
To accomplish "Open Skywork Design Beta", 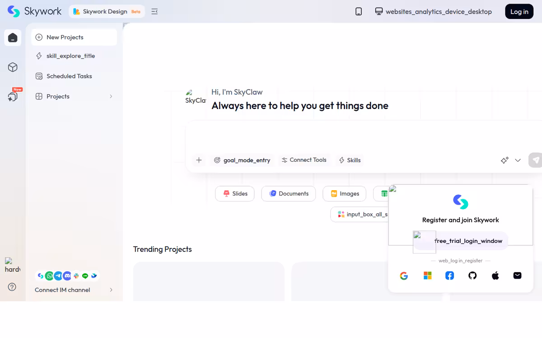I will click(107, 12).
